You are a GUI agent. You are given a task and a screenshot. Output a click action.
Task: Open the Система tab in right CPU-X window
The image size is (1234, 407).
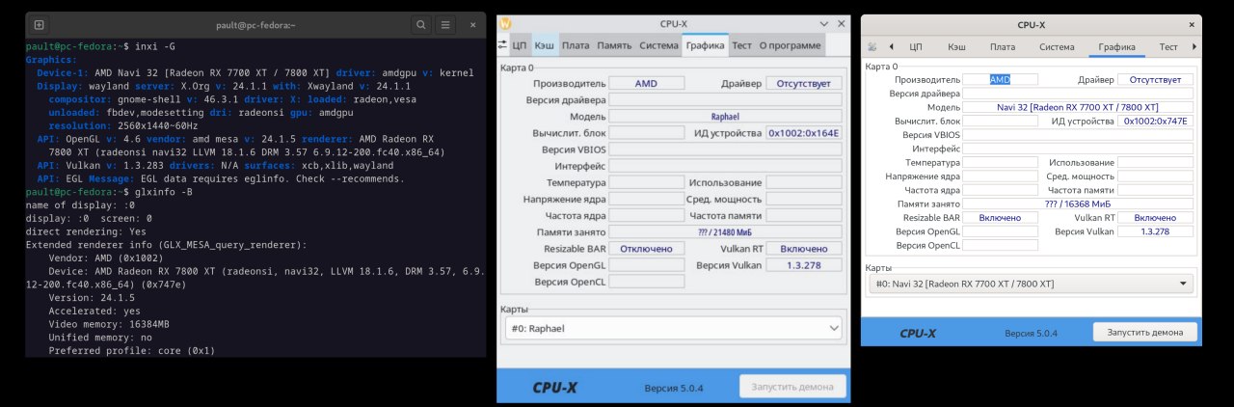click(1057, 46)
